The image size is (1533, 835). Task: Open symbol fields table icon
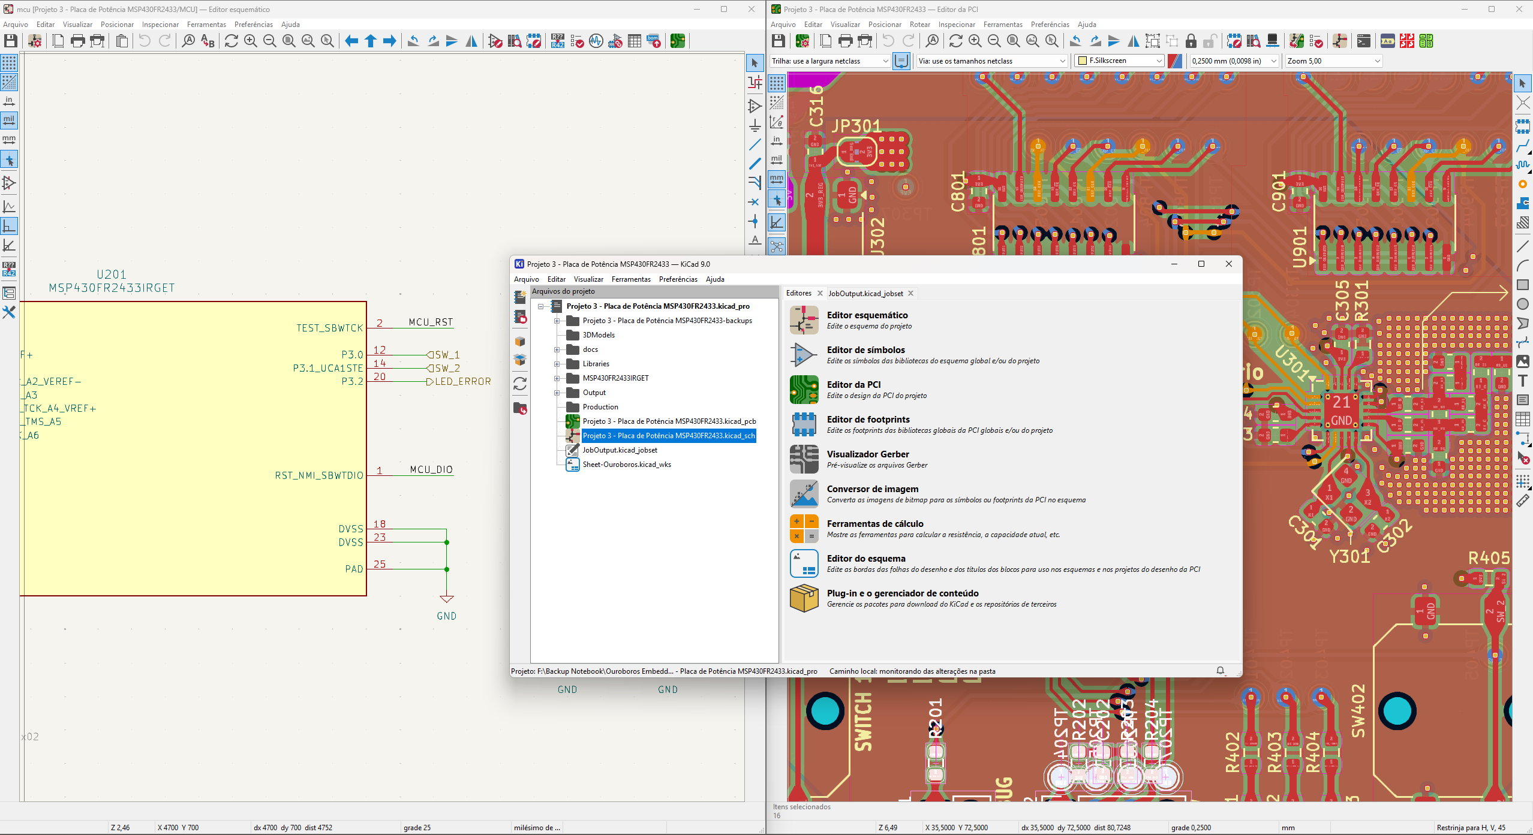tap(635, 41)
